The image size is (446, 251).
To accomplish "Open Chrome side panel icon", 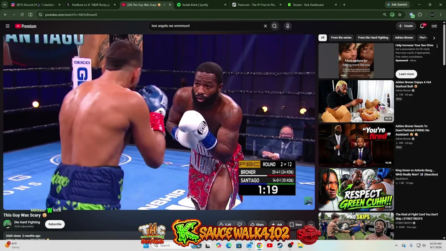I will tap(30, 15).
